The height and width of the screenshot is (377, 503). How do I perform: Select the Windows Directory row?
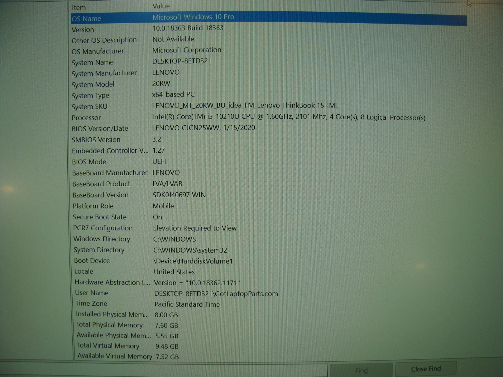click(269, 239)
